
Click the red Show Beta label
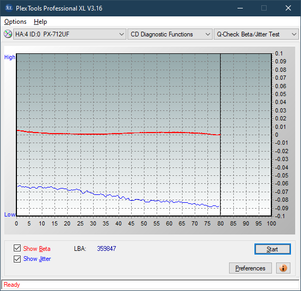click(x=37, y=249)
